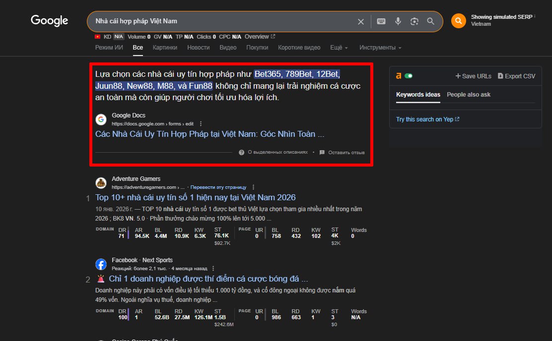Clear the search query with the X icon
552x341 pixels.
coord(361,21)
